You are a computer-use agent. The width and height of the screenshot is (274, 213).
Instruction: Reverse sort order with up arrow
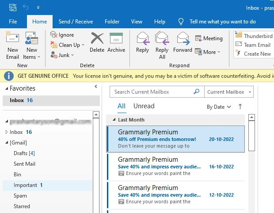240,106
